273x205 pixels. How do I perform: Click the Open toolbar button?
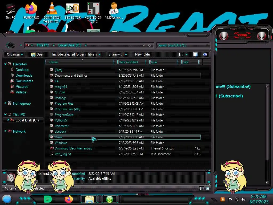(x=38, y=54)
